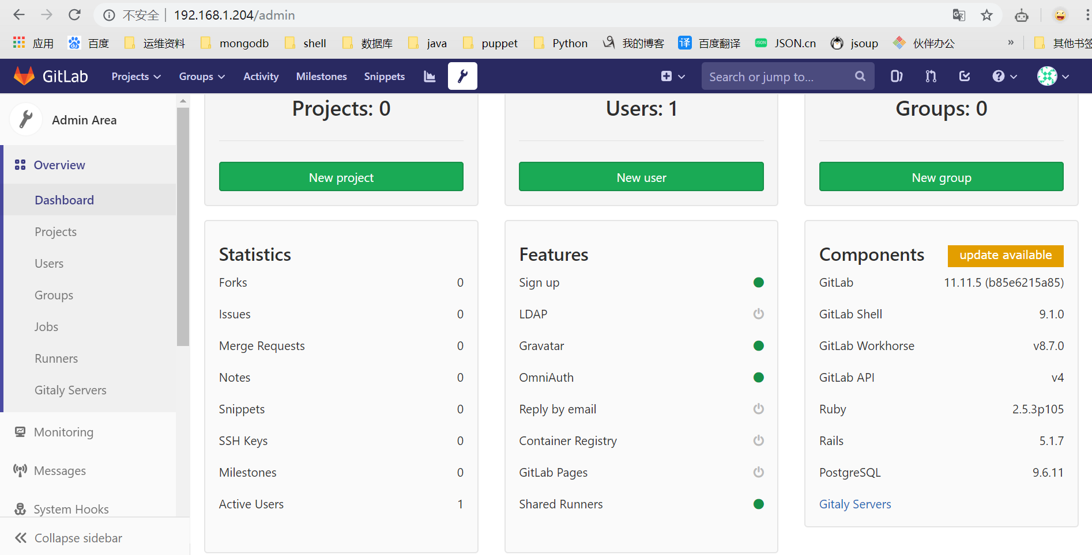
Task: Click the Admin Area wrench avatar in sidebar
Action: click(x=26, y=120)
